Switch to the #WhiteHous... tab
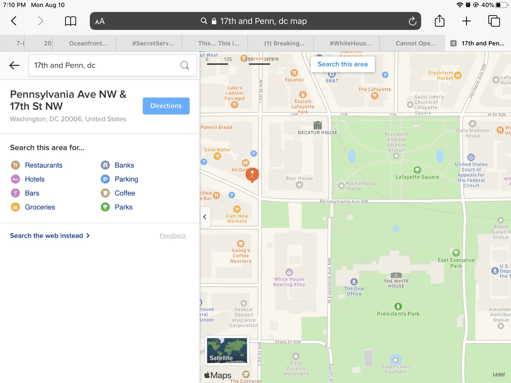 point(350,43)
